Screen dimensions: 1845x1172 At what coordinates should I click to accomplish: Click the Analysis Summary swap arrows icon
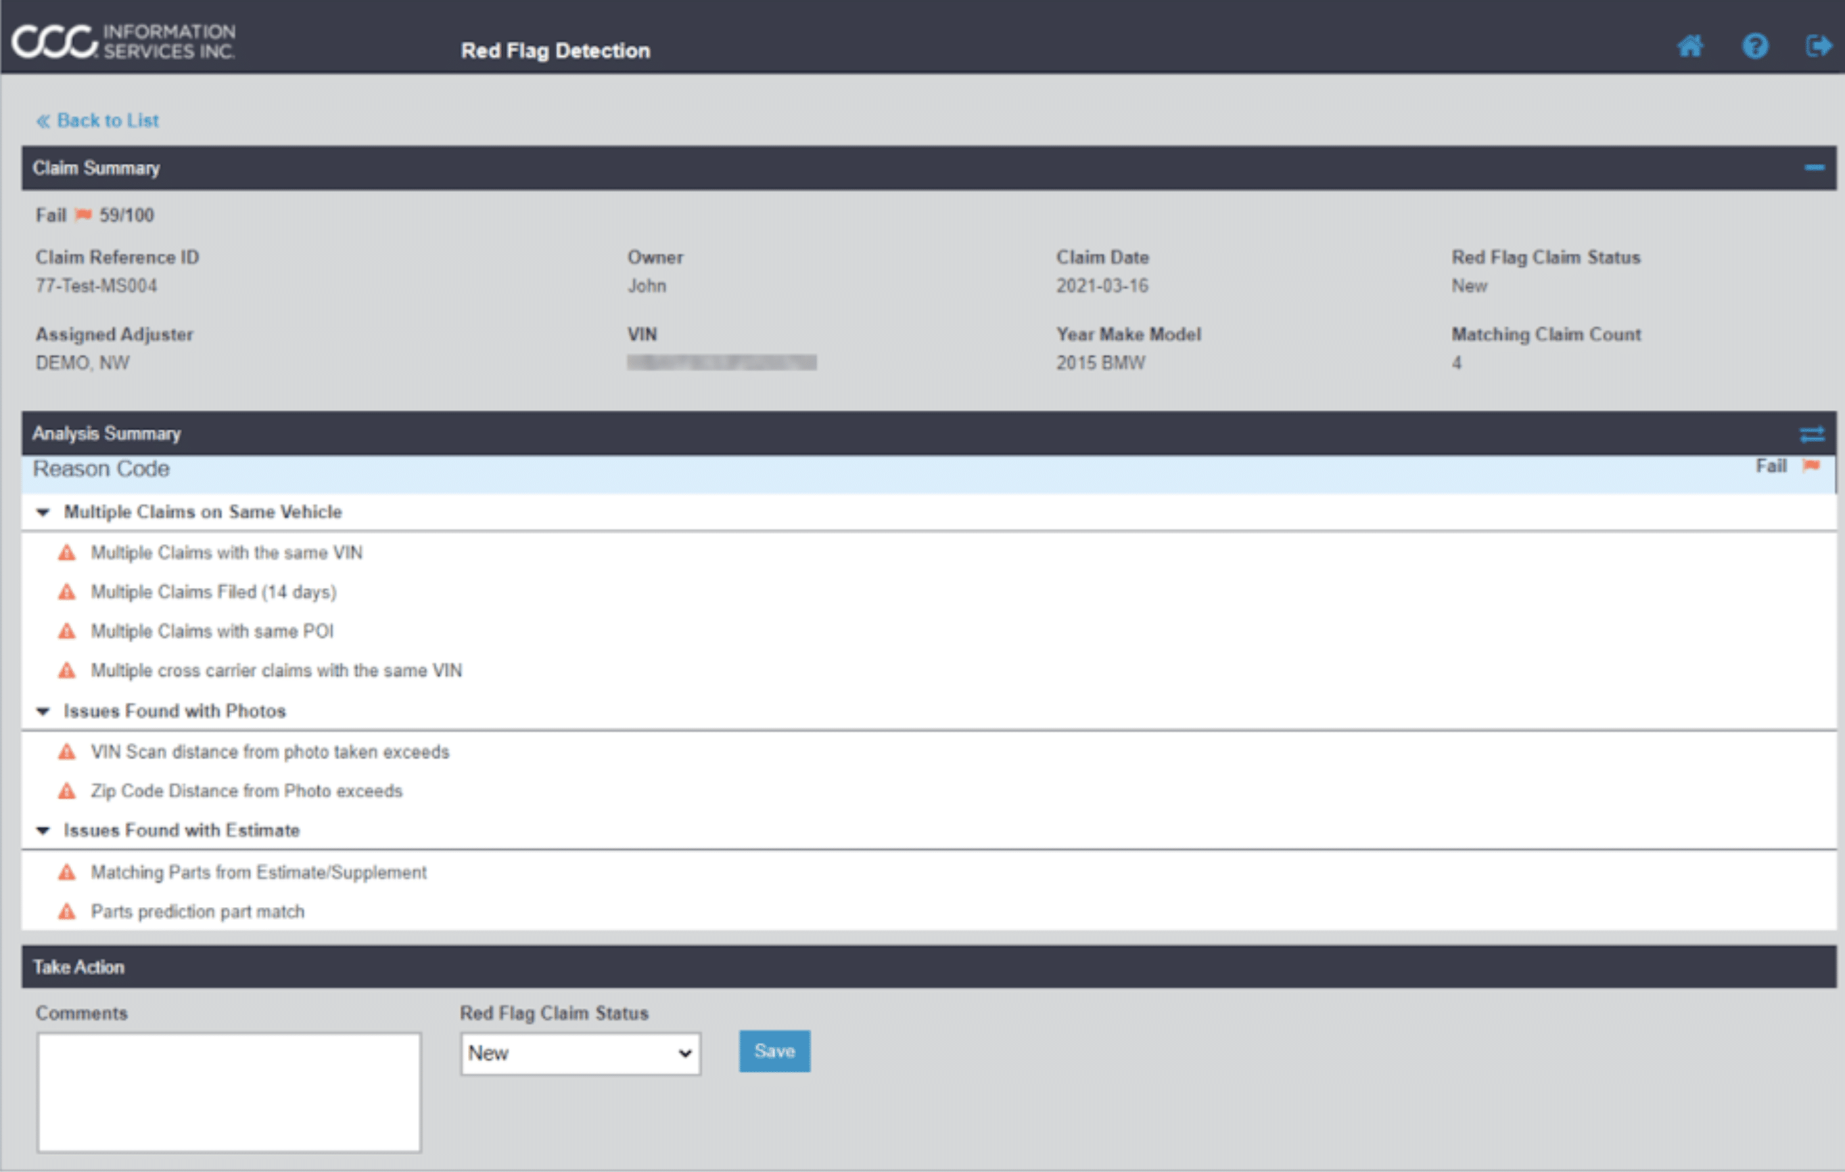[x=1812, y=435]
